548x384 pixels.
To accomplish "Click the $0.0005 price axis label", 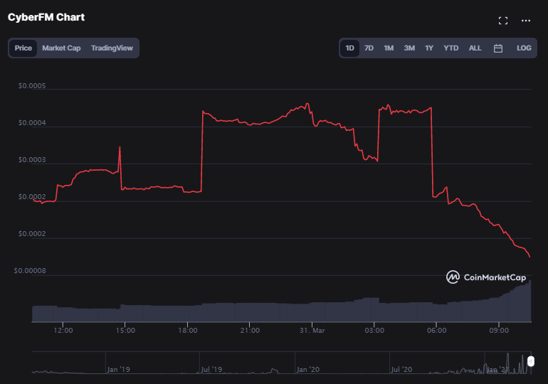I will (32, 86).
